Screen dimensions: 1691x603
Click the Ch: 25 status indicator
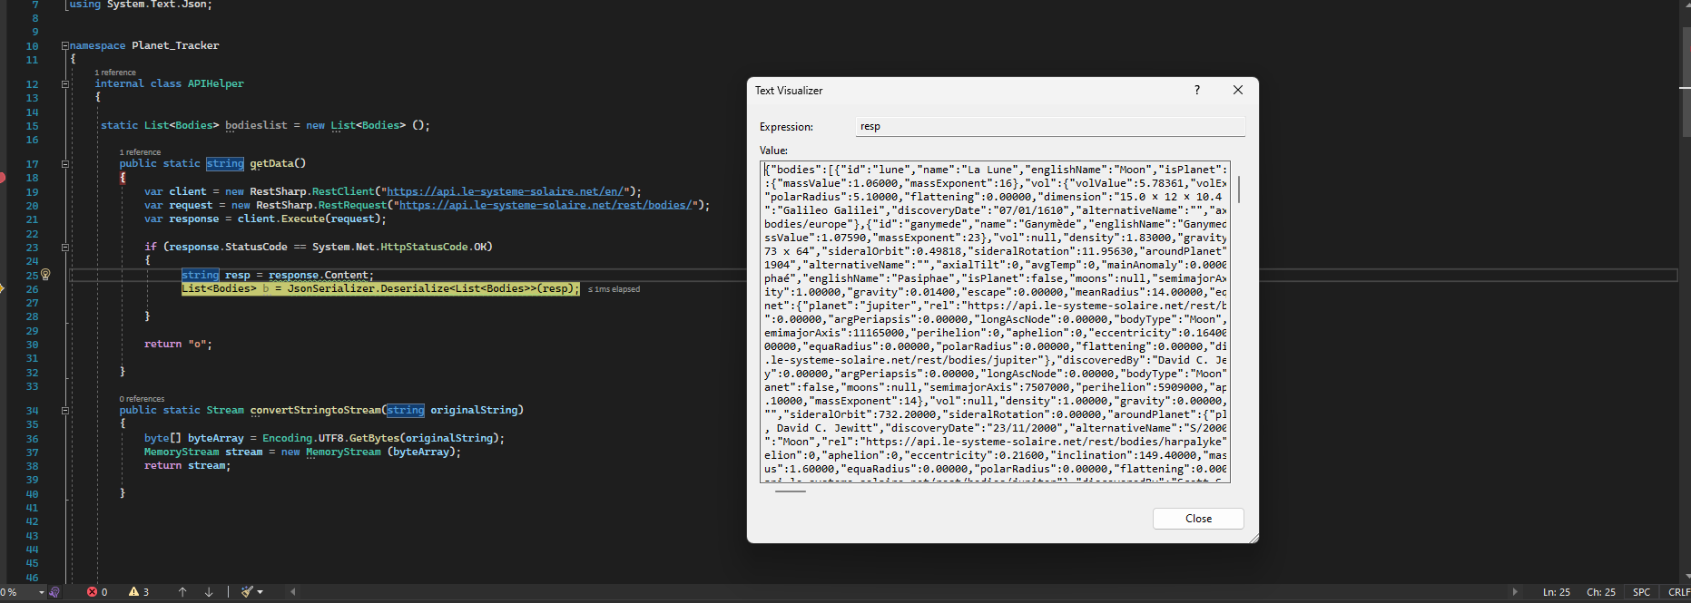pos(1601,592)
